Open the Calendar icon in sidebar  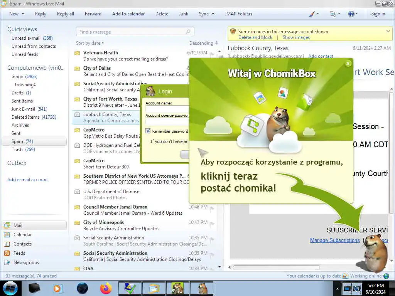(7, 235)
